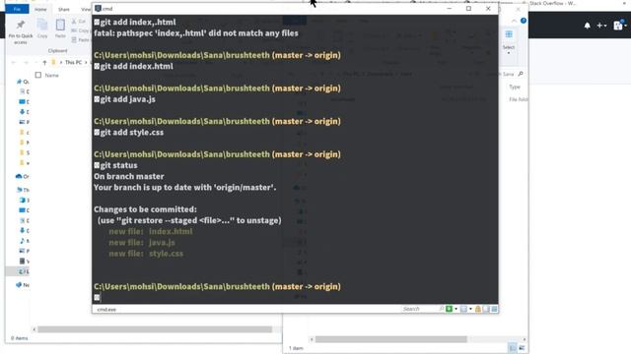
Task: Click This PC in the address breadcrumb
Action: point(73,63)
